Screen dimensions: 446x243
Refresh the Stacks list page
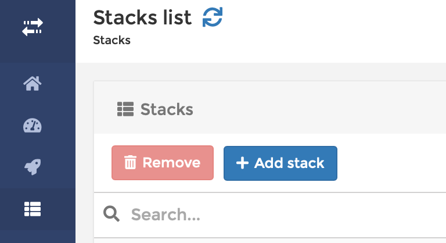pyautogui.click(x=213, y=18)
